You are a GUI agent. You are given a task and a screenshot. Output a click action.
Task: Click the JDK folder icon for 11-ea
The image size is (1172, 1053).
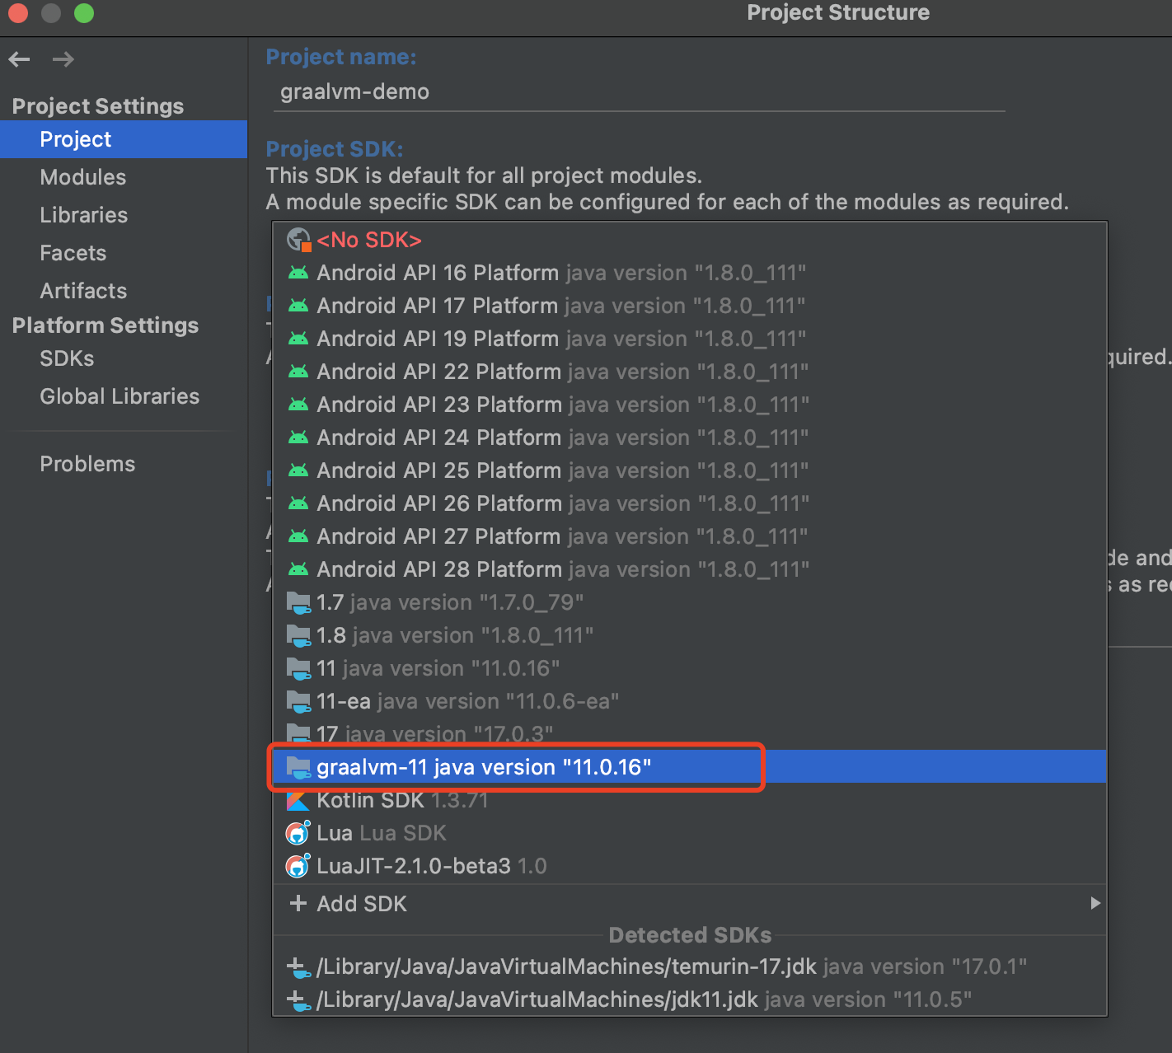click(x=298, y=702)
